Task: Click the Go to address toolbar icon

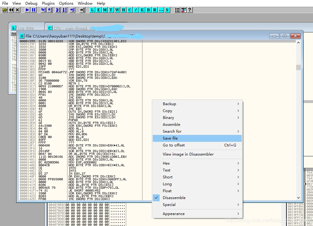Action: (82, 10)
